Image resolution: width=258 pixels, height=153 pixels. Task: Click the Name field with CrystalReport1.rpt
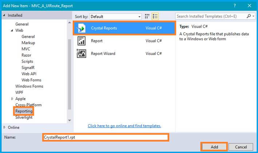coord(106,137)
